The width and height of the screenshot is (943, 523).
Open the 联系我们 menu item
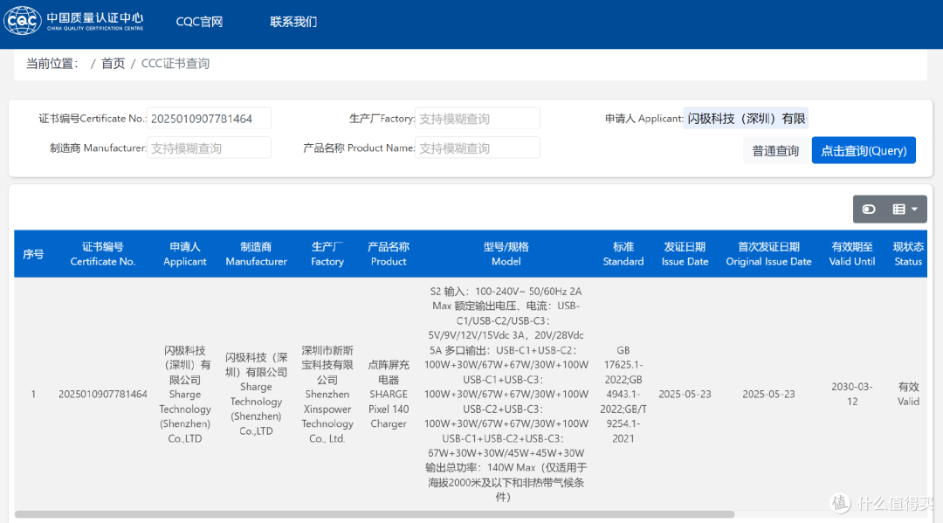pos(293,22)
